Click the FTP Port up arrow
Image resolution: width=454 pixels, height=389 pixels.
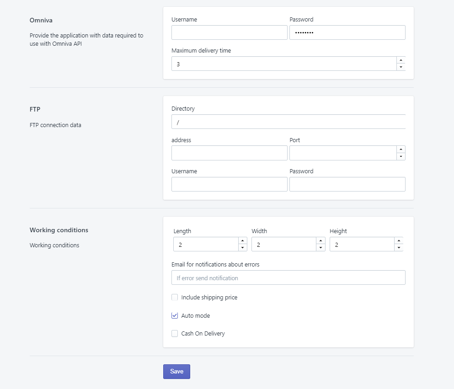[401, 149]
